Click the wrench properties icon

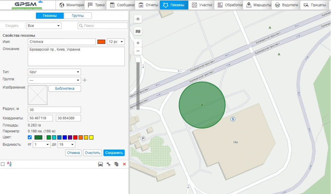click(x=108, y=164)
